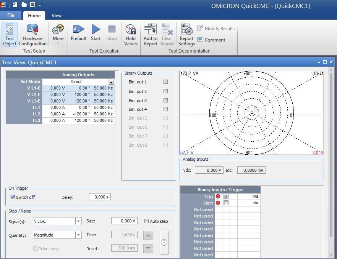Click the step up arrow button

tap(148, 235)
